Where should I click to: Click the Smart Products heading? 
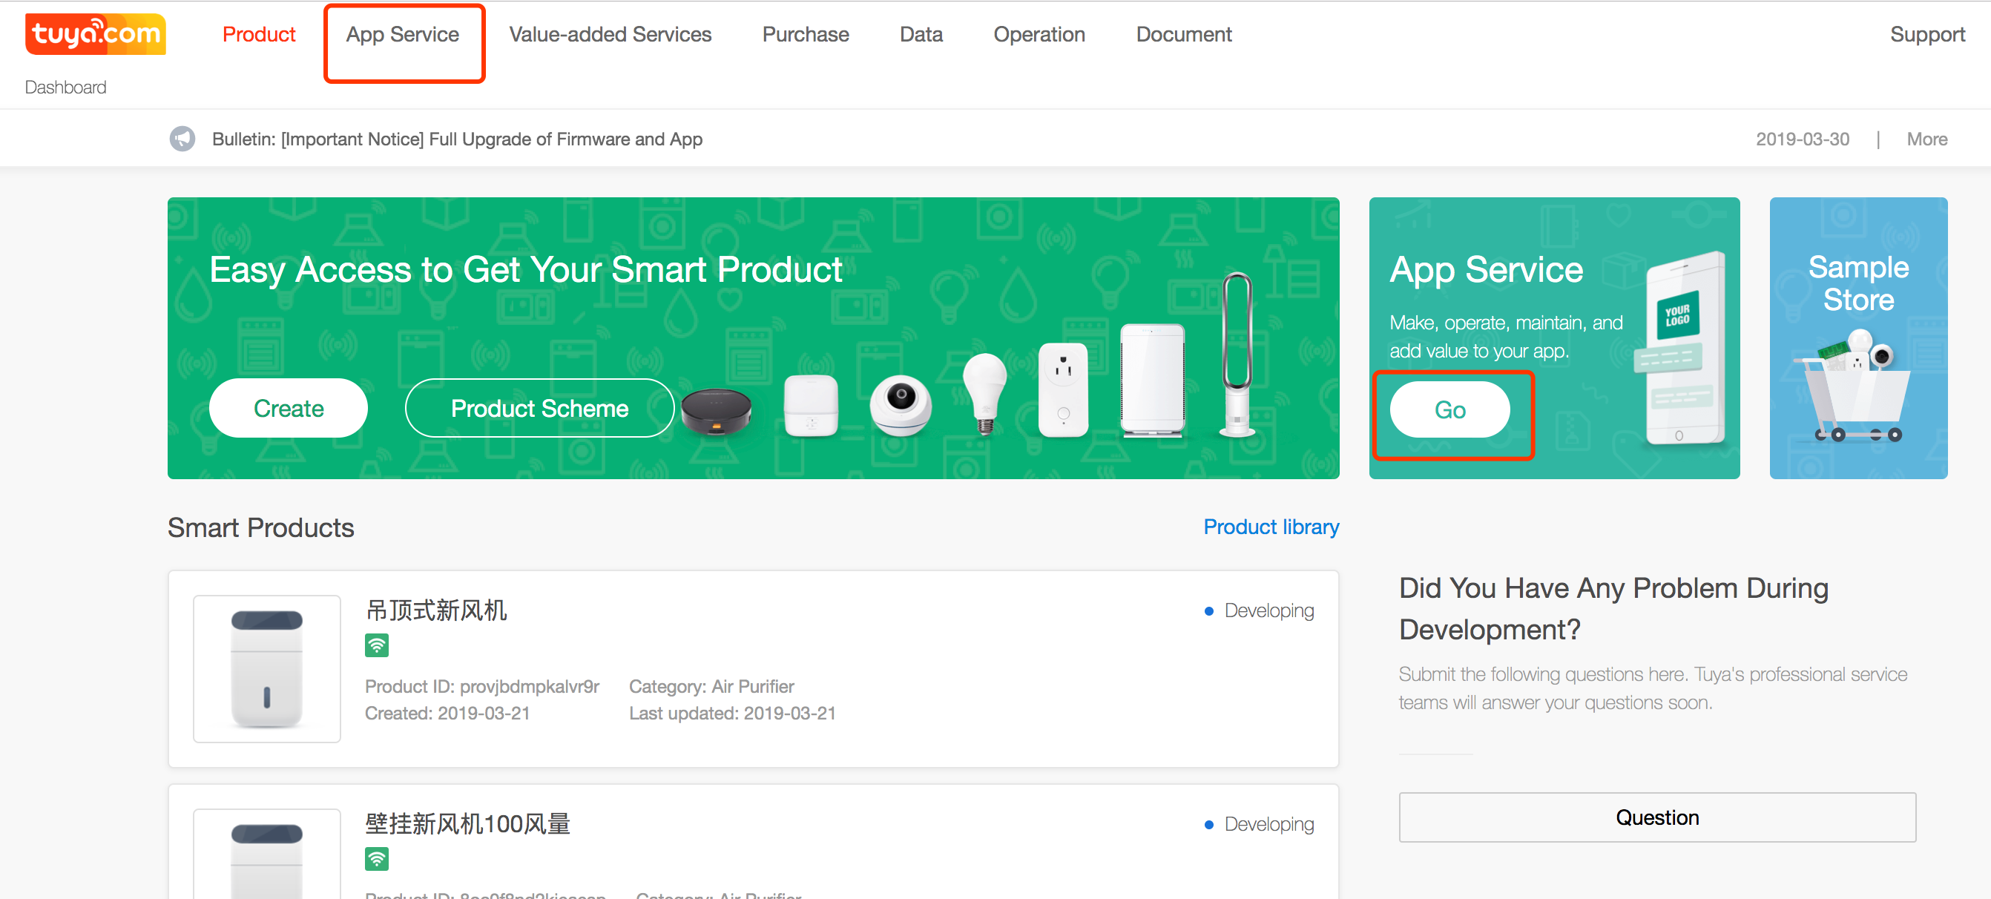pos(260,527)
